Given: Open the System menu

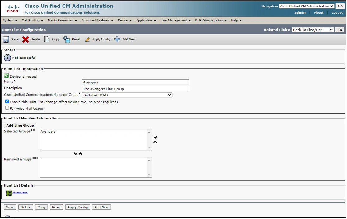Looking at the screenshot, I should (10, 20).
